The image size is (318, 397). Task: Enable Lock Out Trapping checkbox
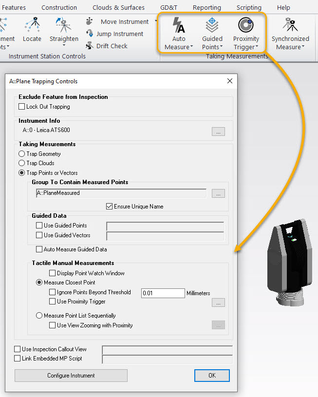(22, 107)
